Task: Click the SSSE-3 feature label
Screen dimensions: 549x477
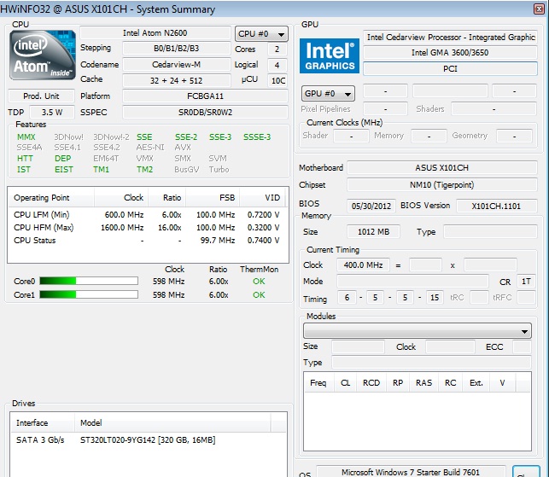Action: [x=257, y=137]
